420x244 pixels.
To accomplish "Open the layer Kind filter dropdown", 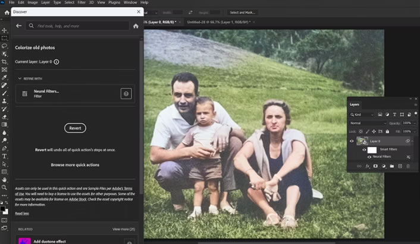I will (x=362, y=114).
